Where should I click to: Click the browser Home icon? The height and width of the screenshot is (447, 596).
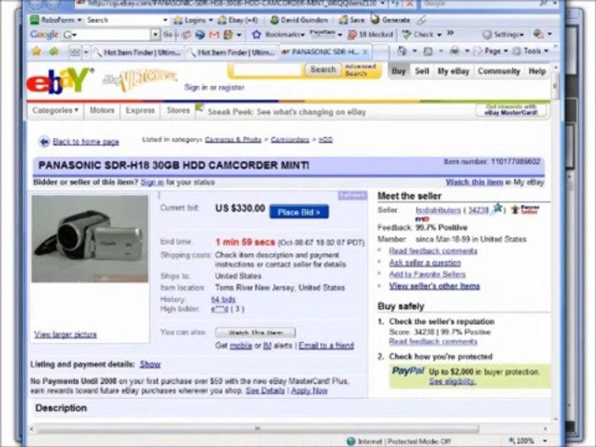pos(402,51)
